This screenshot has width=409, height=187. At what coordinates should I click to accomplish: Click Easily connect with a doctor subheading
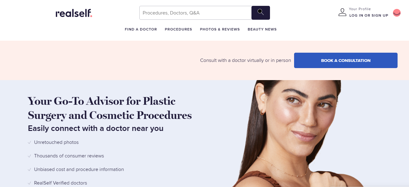[95, 128]
